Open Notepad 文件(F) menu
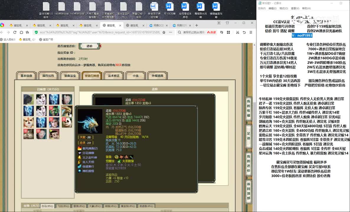This screenshot has width=350, height=212. [261, 8]
